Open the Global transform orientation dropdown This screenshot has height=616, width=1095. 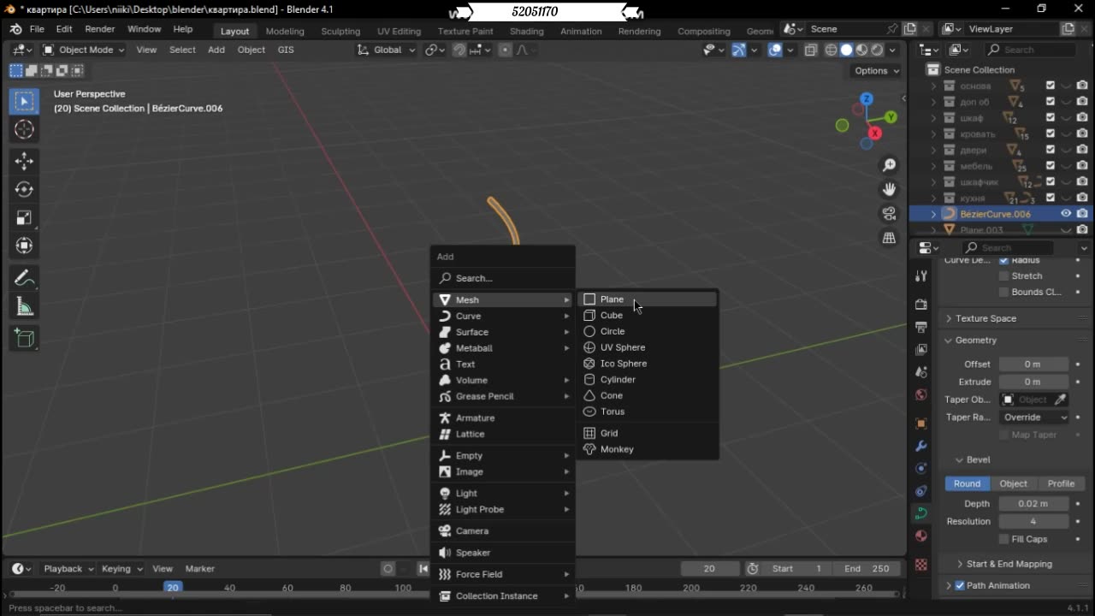point(387,50)
